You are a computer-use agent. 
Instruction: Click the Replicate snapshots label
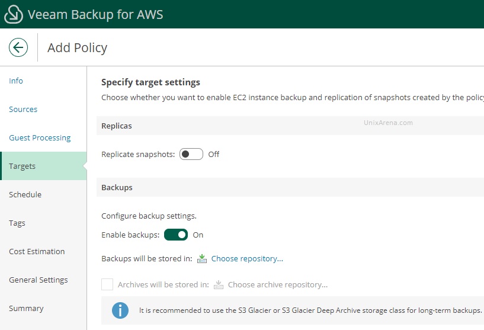pyautogui.click(x=138, y=154)
